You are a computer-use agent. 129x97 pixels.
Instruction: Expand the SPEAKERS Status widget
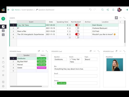point(47,51)
